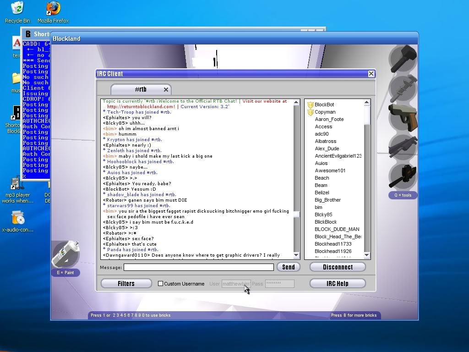This screenshot has height=352, width=469.
Task: Click Copyman's shield operator icon
Action: pos(311,112)
